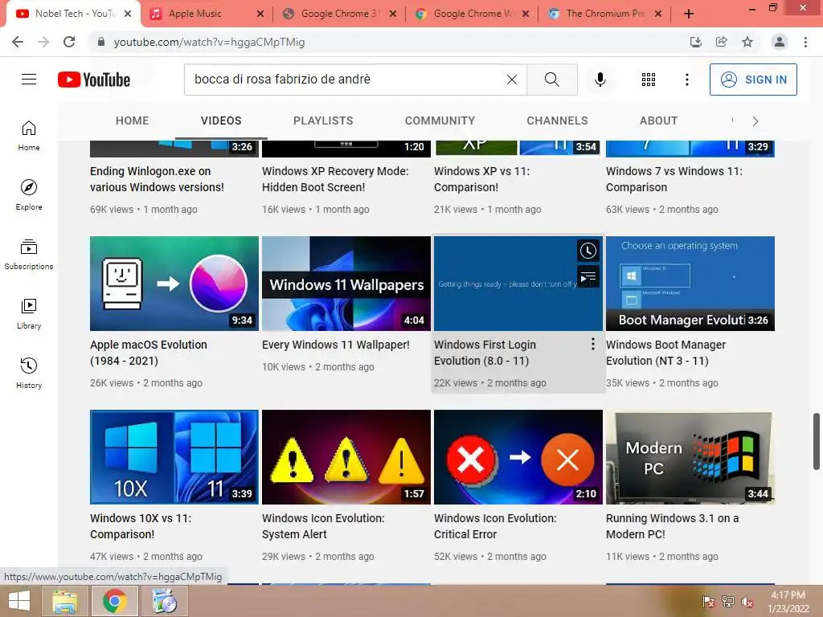Viewport: 823px width, 617px height.
Task: Open Subscriptions in the sidebar
Action: (29, 254)
